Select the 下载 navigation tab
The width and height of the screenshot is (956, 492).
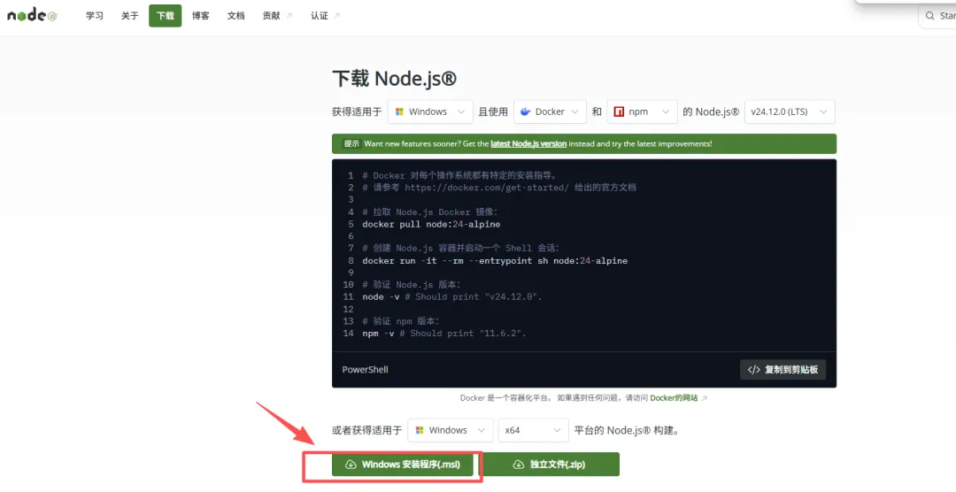point(166,16)
